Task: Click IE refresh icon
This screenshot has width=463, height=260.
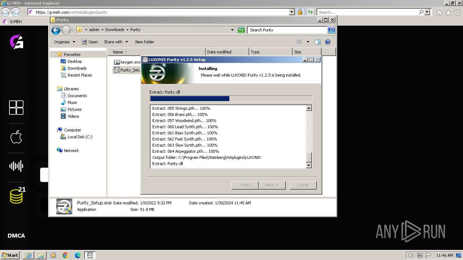Action: pyautogui.click(x=310, y=12)
